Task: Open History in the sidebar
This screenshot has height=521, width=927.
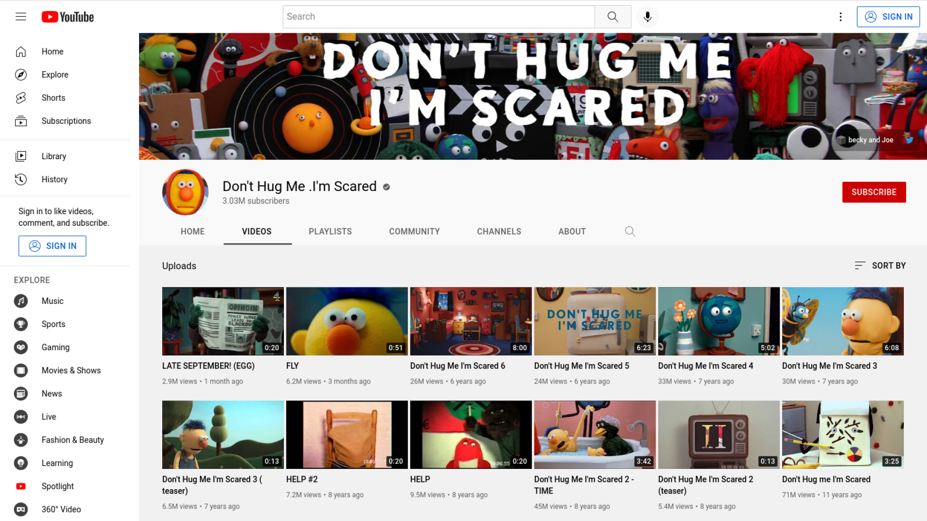Action: (x=54, y=179)
